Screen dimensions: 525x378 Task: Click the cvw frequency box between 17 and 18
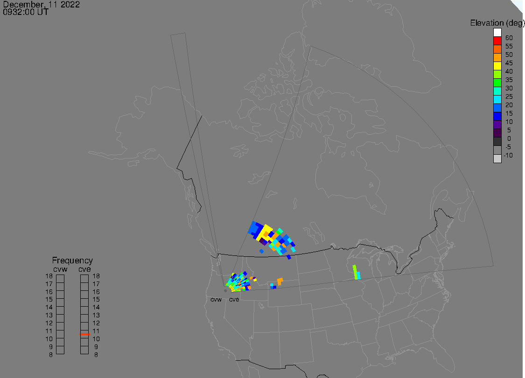pos(60,279)
